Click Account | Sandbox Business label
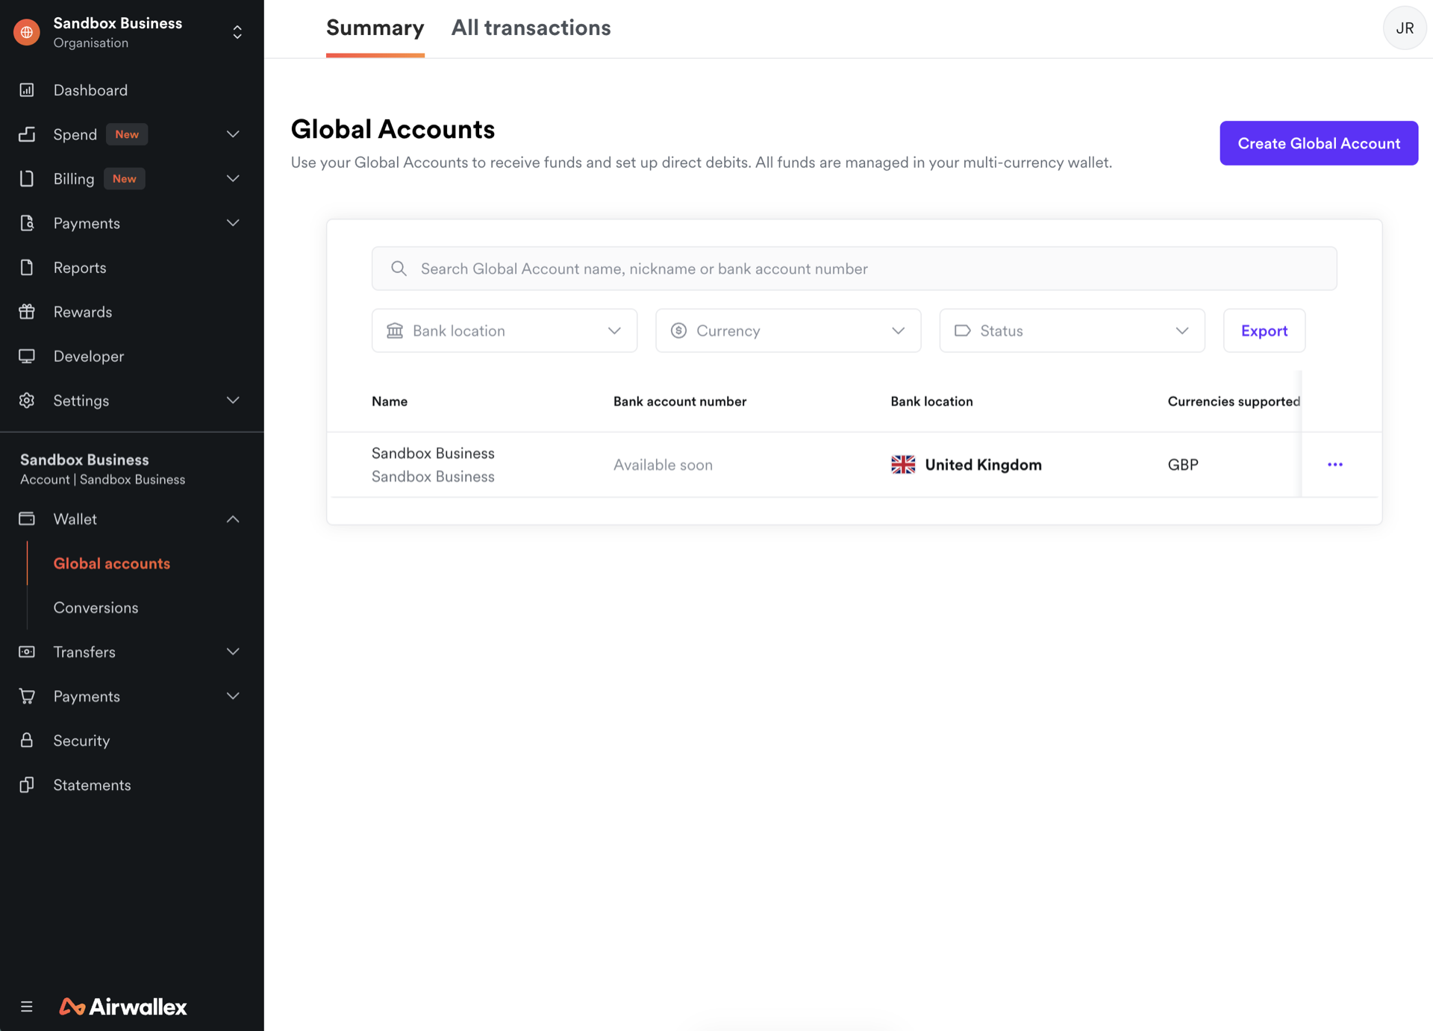The height and width of the screenshot is (1031, 1433). click(102, 480)
